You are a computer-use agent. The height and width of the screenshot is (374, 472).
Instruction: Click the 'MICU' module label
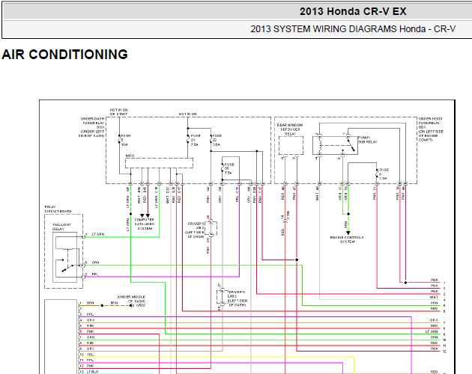coord(130,156)
